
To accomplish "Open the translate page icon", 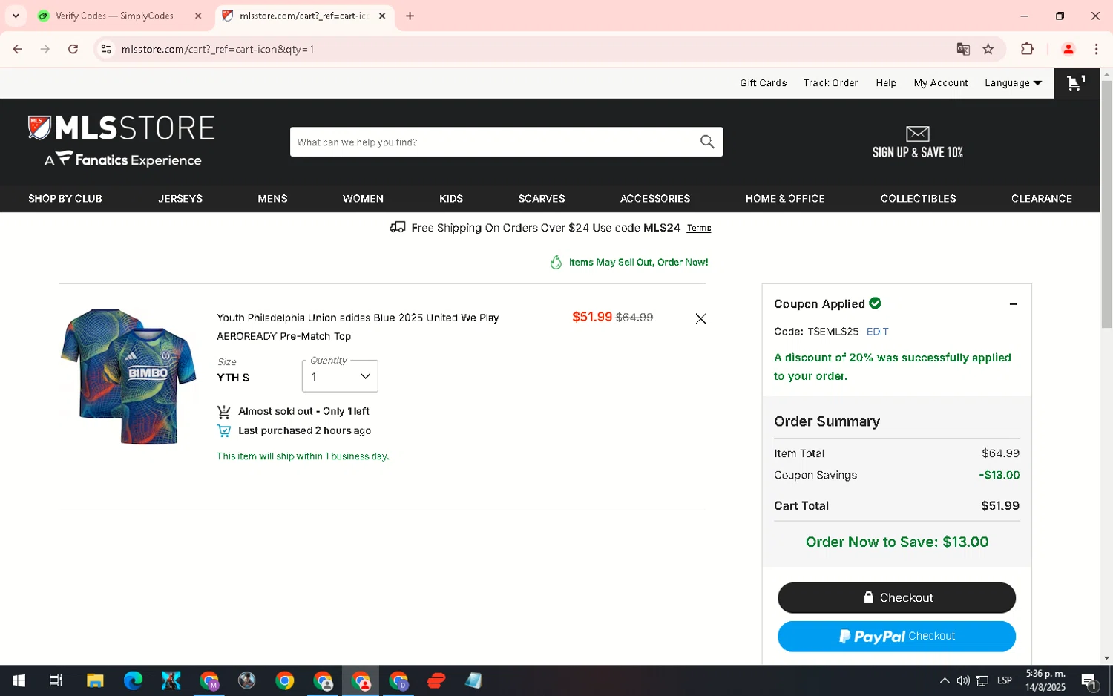I will (963, 49).
